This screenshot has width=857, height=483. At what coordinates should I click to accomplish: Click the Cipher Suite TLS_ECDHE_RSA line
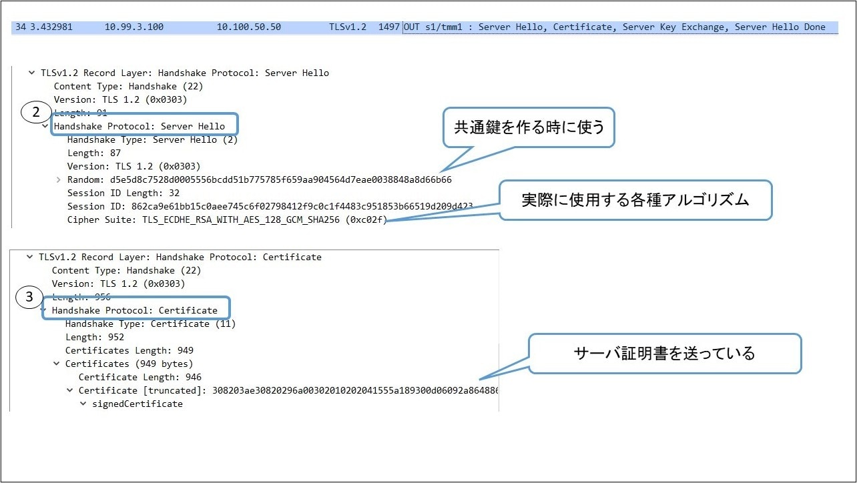click(226, 219)
